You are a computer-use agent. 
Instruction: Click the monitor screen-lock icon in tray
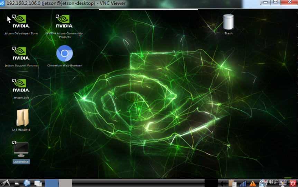[x=283, y=184]
